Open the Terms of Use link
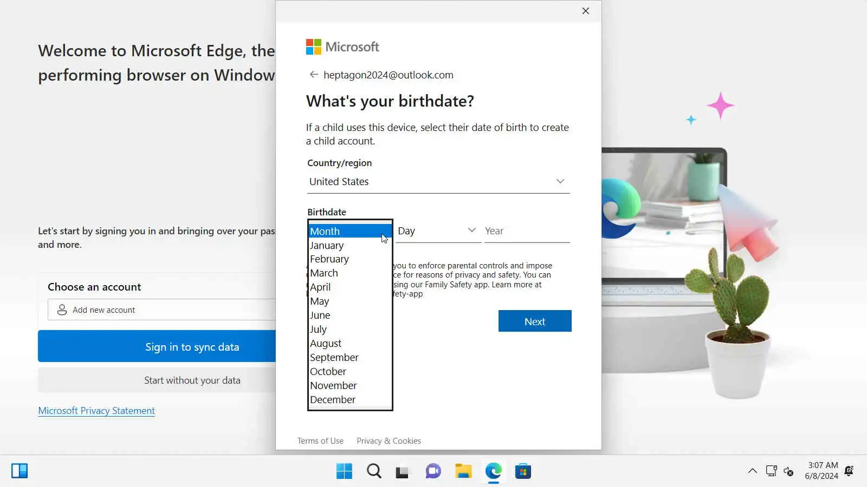Screen dimensions: 867x487 pyautogui.click(x=320, y=441)
